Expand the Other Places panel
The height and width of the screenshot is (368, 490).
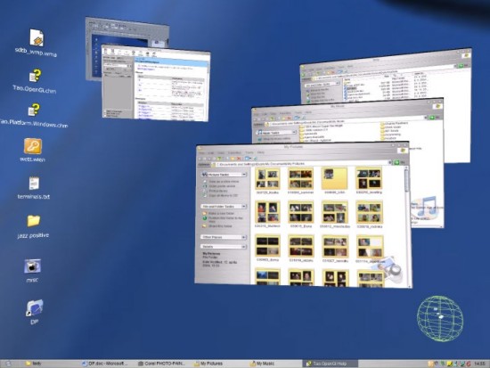tap(224, 237)
